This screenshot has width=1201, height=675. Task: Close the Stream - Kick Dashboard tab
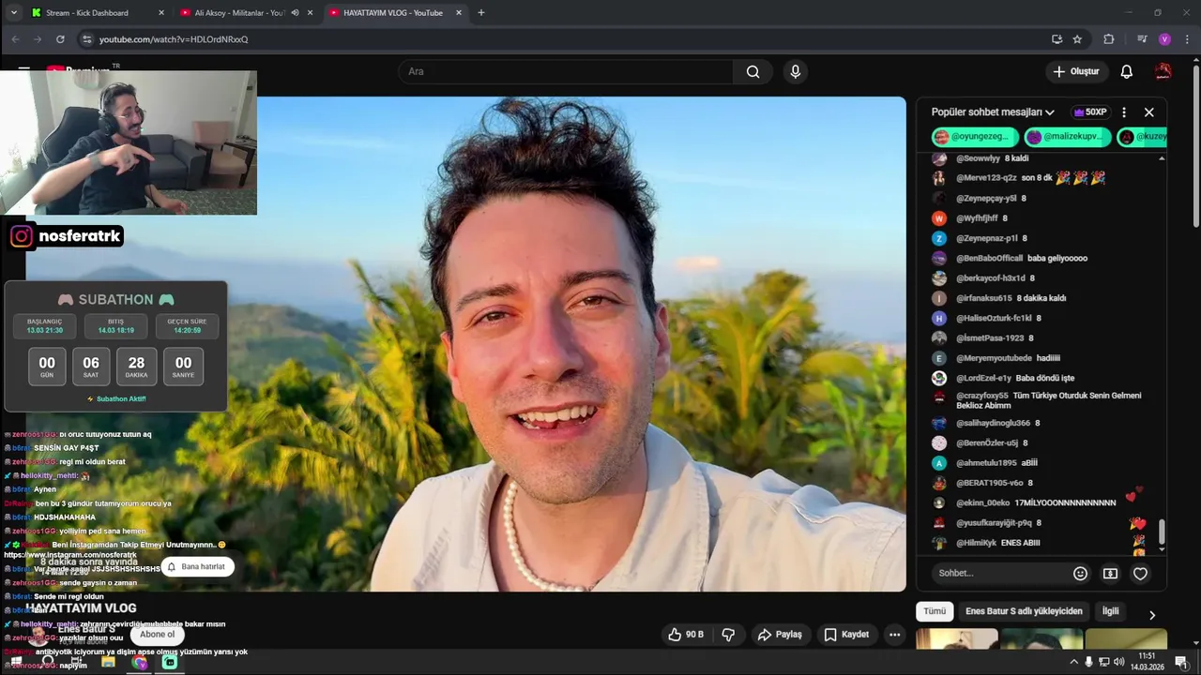(161, 13)
